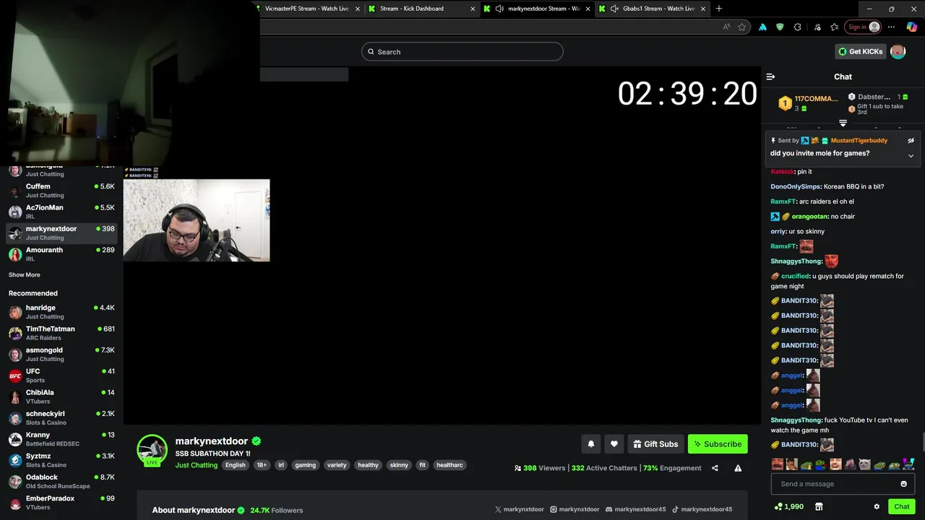Click the Gift Subs button
The width and height of the screenshot is (925, 520).
pyautogui.click(x=655, y=444)
